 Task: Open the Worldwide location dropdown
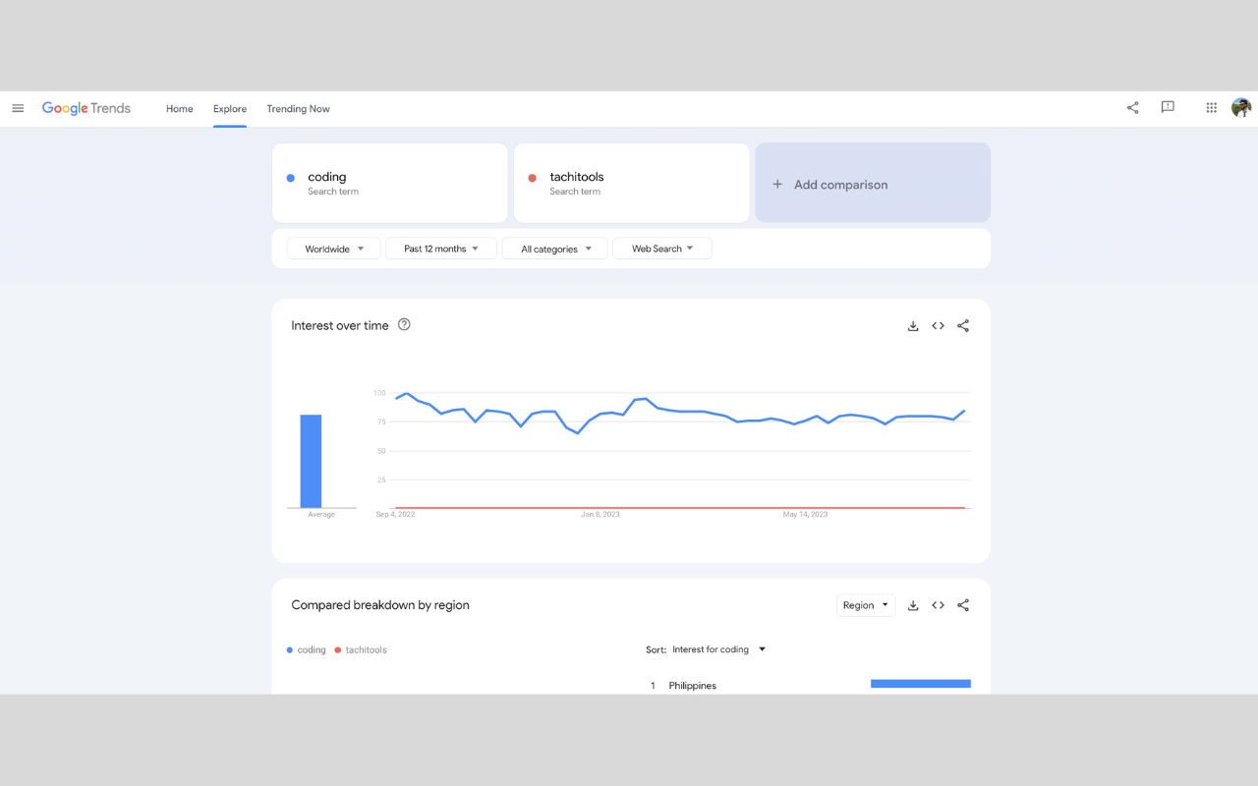click(x=333, y=248)
